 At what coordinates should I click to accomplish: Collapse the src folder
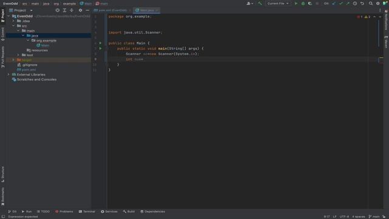[13, 26]
